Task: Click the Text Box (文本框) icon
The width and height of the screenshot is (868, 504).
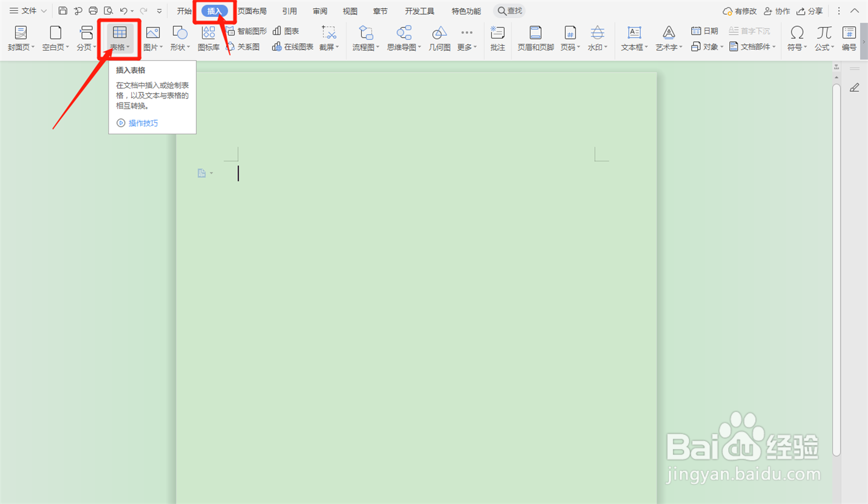Action: pyautogui.click(x=634, y=33)
